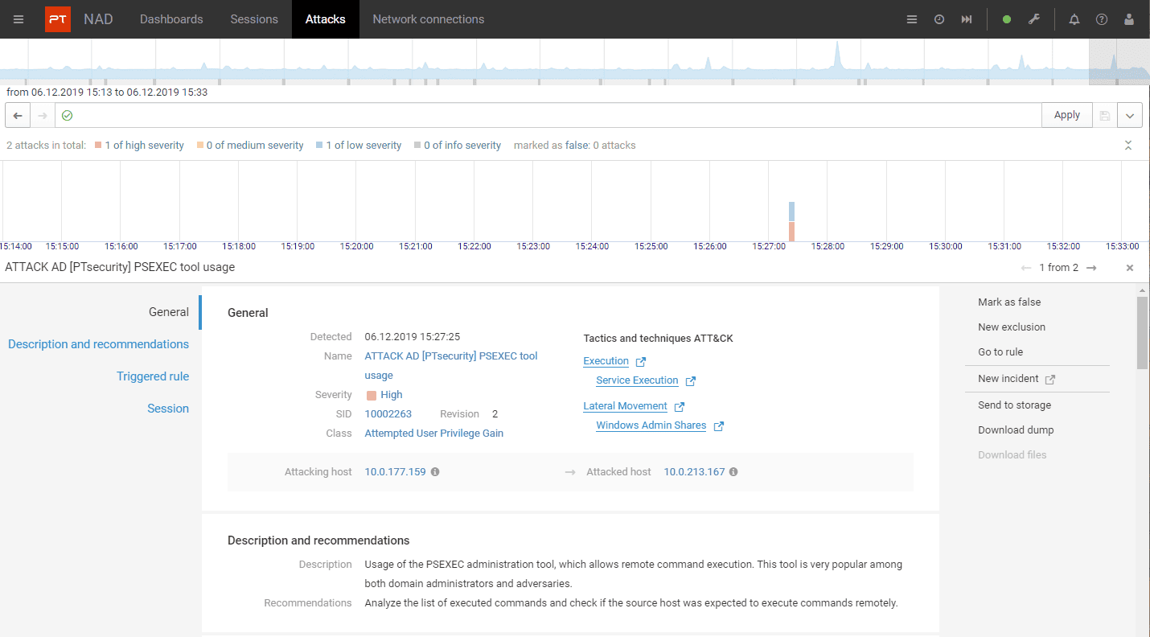Click the marked as false attacks counter
The image size is (1150, 637).
point(575,146)
